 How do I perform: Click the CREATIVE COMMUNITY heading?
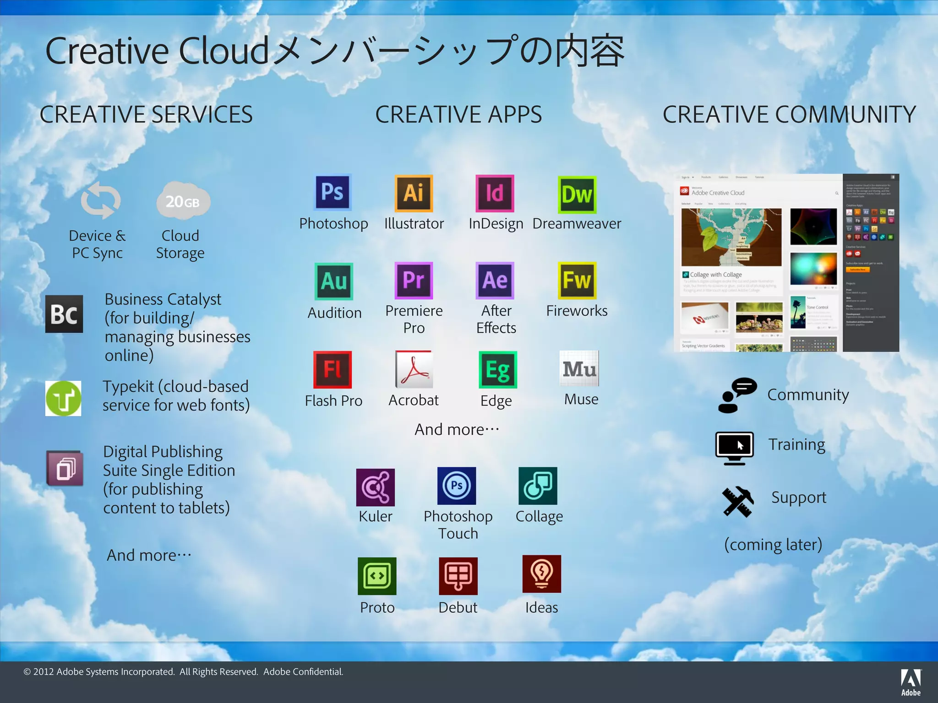(789, 114)
